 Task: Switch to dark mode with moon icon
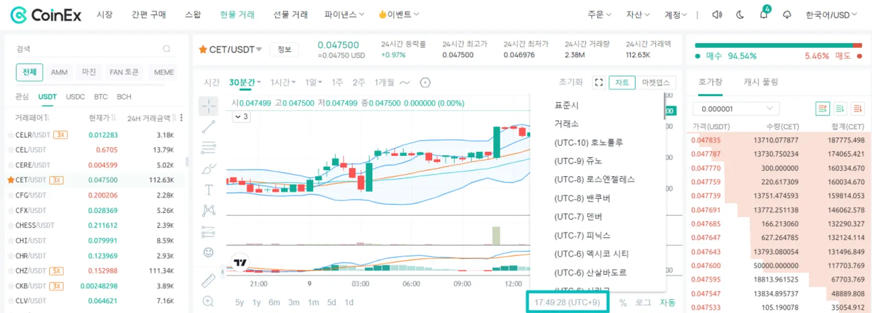(740, 15)
